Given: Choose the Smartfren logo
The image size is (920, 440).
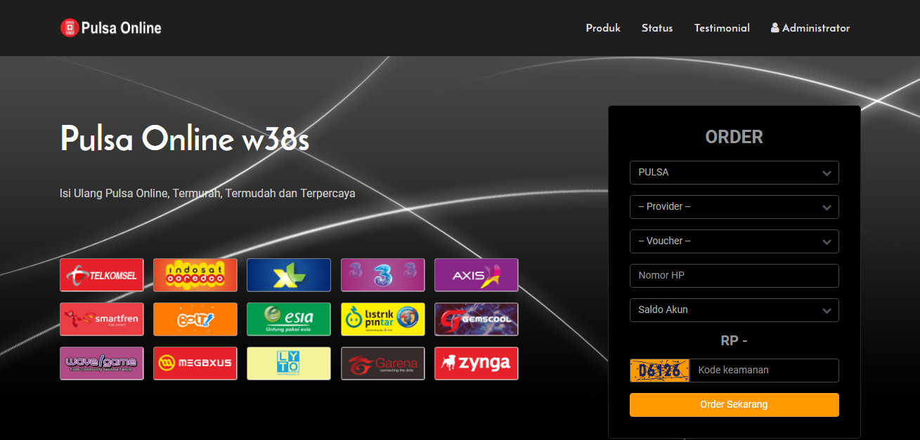Looking at the screenshot, I should pos(102,319).
